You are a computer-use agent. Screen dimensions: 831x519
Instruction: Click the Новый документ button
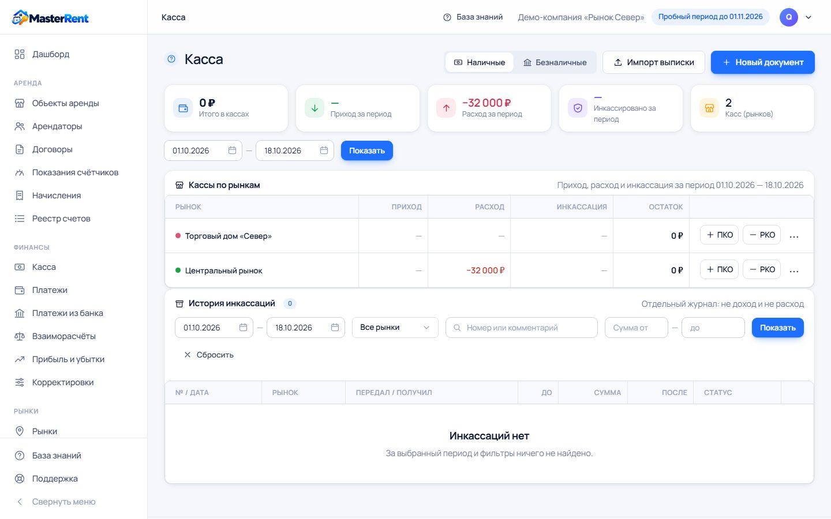(x=762, y=62)
